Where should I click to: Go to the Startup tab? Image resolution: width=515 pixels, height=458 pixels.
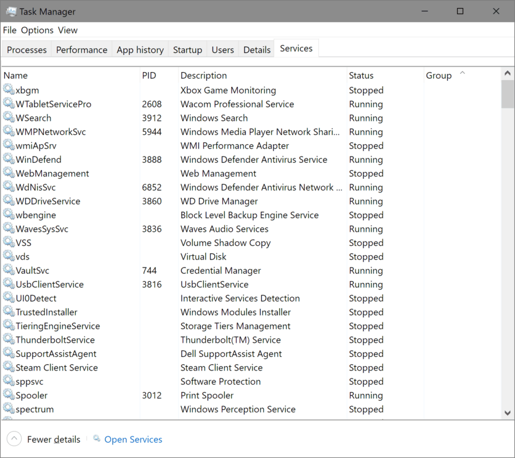pos(187,49)
